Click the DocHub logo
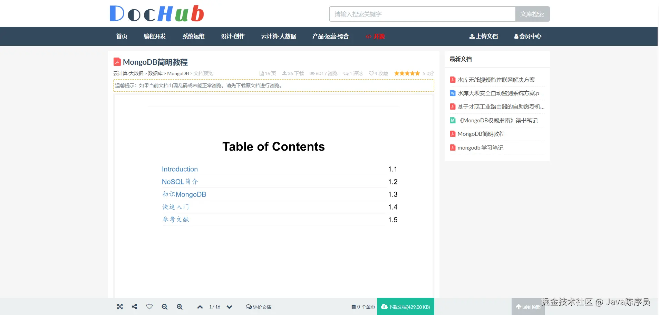Viewport: 659px width, 315px height. tap(157, 13)
